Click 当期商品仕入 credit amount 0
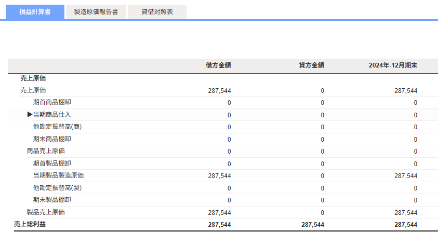This screenshot has width=438, height=232. point(322,115)
